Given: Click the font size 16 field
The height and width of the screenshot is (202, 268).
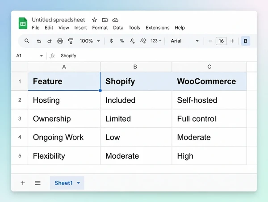Looking at the screenshot, I should click(x=221, y=41).
